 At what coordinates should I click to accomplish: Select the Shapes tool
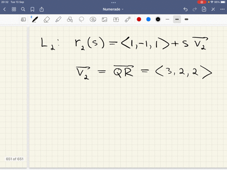point(70,19)
